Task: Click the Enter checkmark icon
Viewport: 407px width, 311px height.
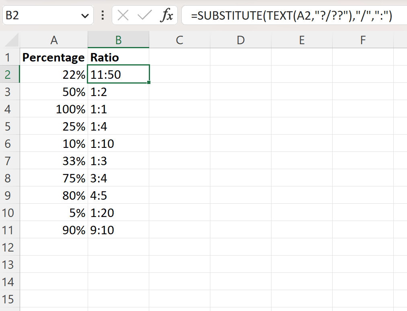Action: (x=143, y=15)
